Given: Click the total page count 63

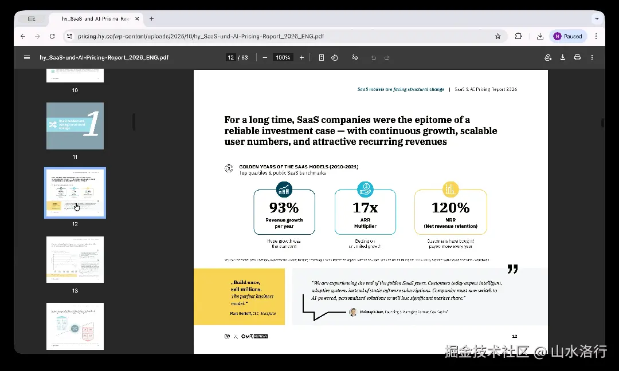Looking at the screenshot, I should click(245, 58).
